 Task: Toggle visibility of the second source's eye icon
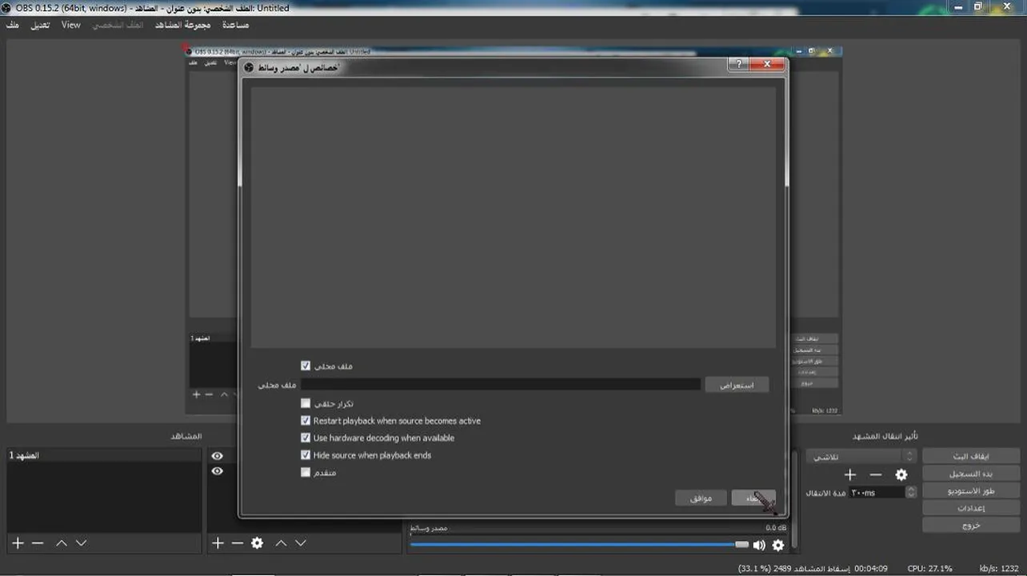tap(217, 471)
